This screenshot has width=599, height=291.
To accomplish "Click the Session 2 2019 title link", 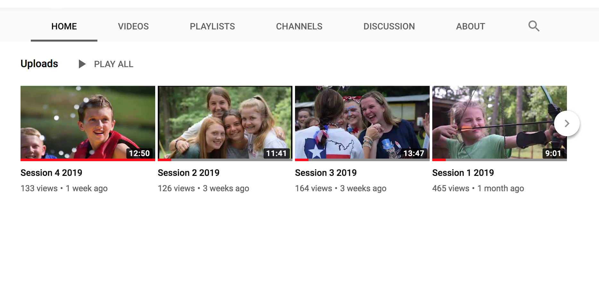I will 189,173.
